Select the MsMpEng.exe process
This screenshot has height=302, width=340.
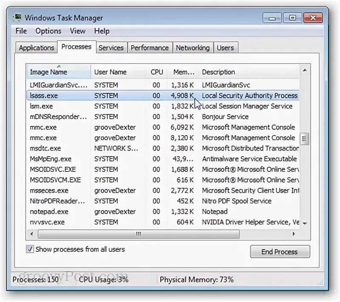click(163, 159)
